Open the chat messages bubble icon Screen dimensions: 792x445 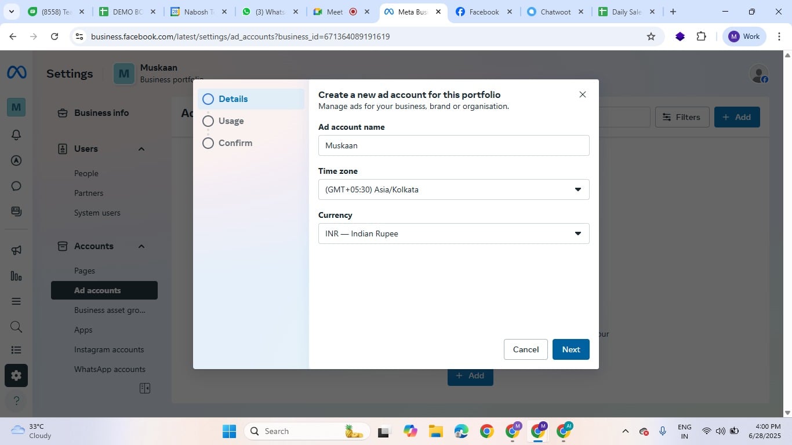click(15, 185)
